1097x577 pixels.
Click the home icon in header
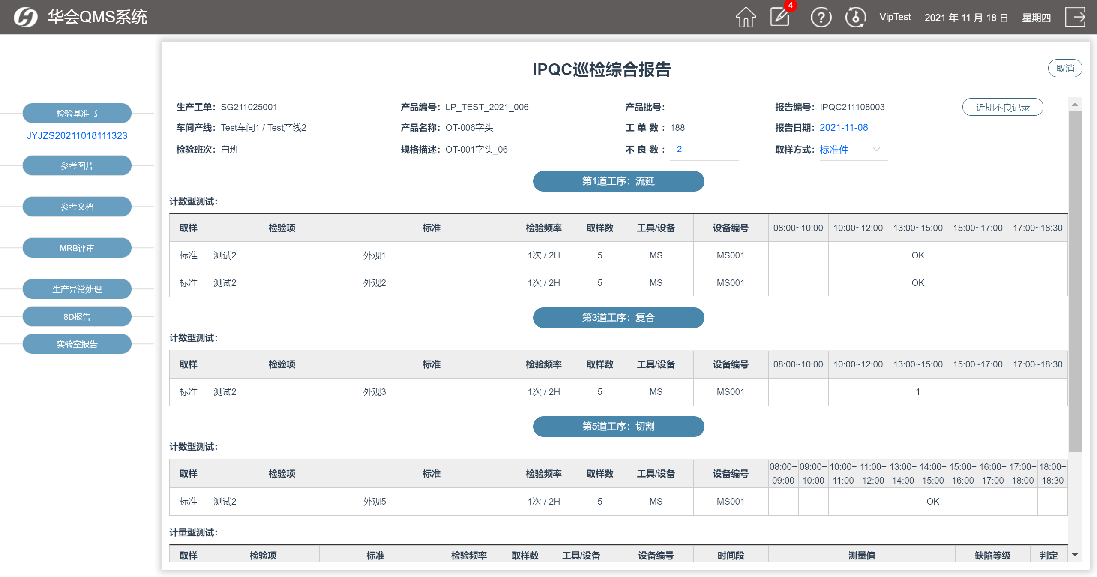click(x=746, y=18)
